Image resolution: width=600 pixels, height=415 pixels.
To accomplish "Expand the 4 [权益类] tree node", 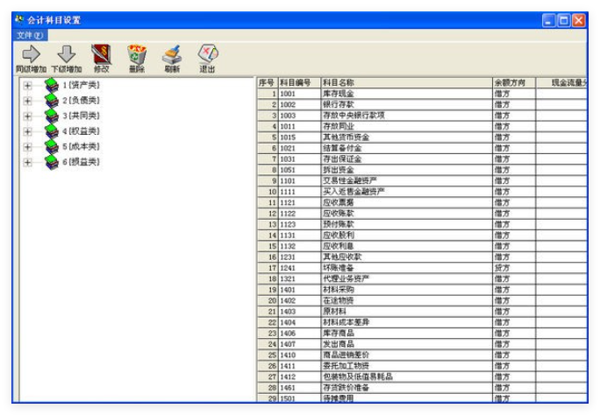I will tap(27, 131).
